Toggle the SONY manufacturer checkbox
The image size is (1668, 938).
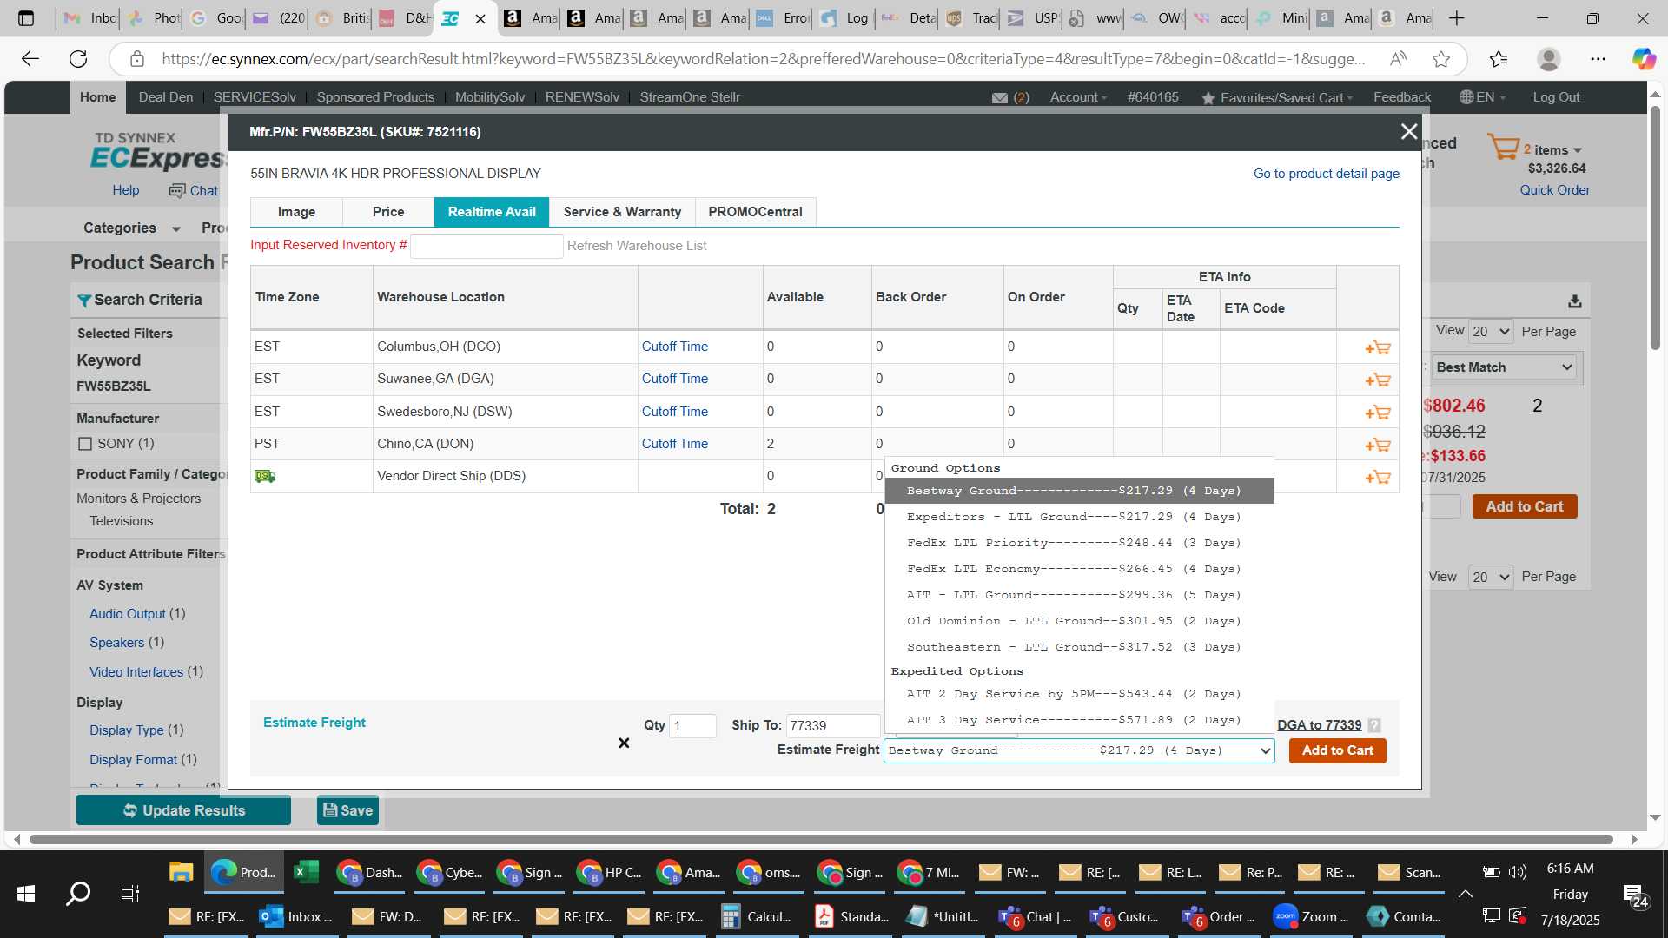pos(85,444)
